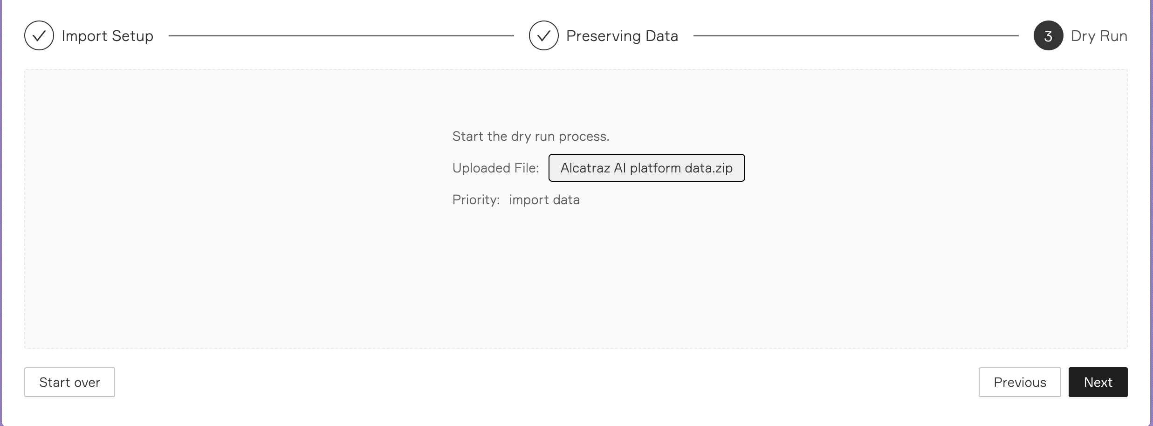
Task: Click the Preserving Data checkmark circle
Action: click(544, 35)
